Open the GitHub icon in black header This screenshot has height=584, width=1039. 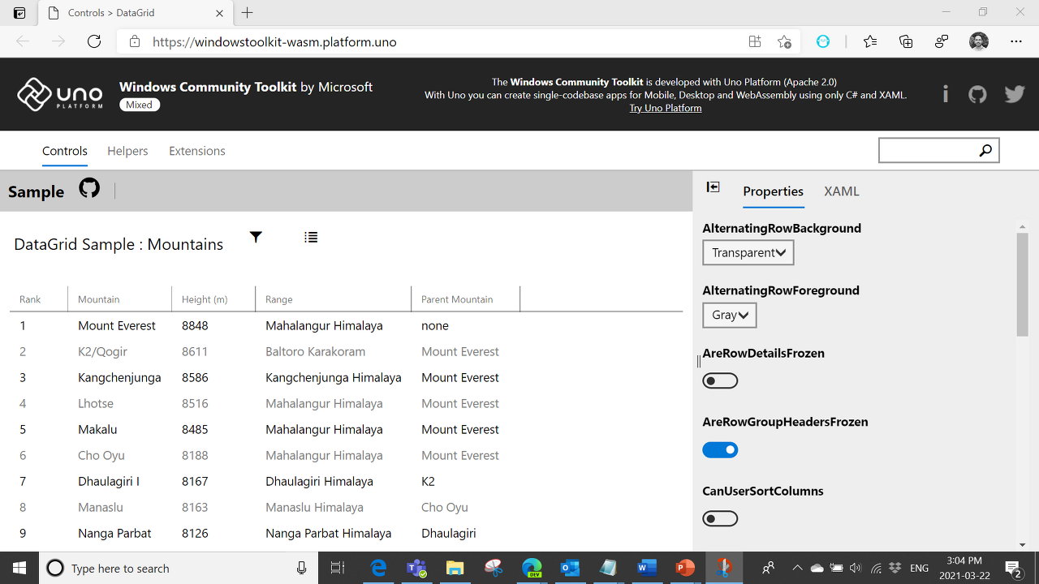tap(977, 94)
